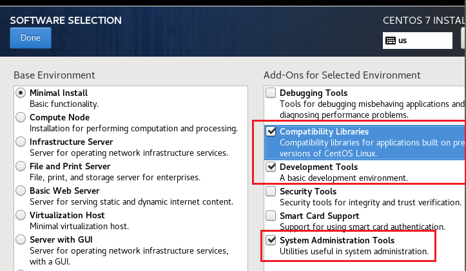Check the Smart Card Support box
This screenshot has height=271, width=466.
click(271, 216)
